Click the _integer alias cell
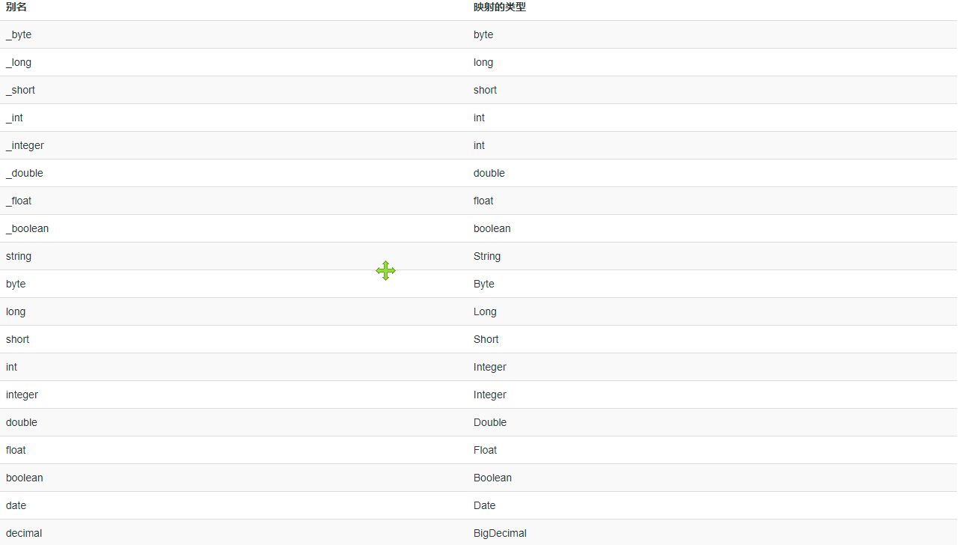 pyautogui.click(x=25, y=145)
